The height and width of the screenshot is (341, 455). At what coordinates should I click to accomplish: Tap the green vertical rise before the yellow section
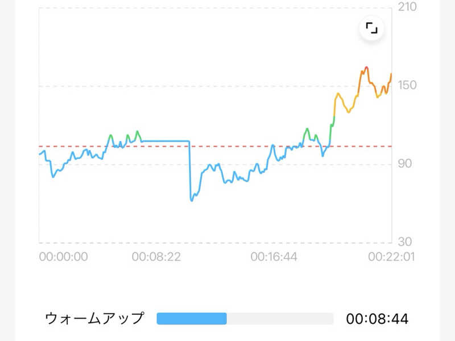click(332, 130)
